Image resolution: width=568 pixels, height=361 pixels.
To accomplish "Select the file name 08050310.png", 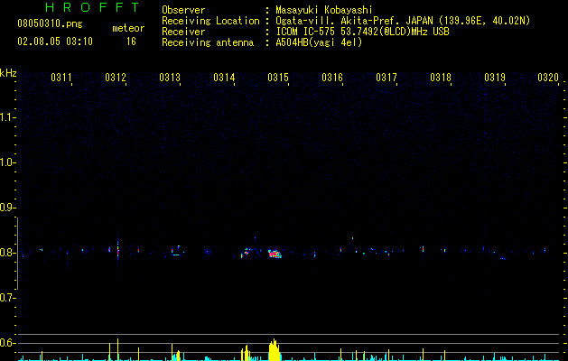I will click(x=50, y=24).
